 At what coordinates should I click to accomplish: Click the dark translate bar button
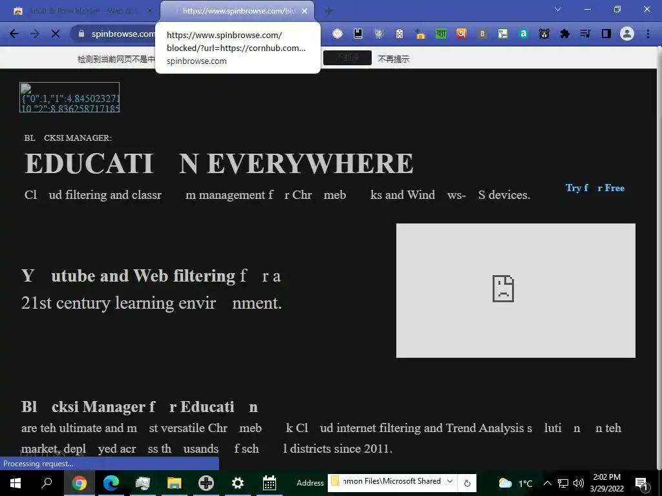click(x=347, y=57)
